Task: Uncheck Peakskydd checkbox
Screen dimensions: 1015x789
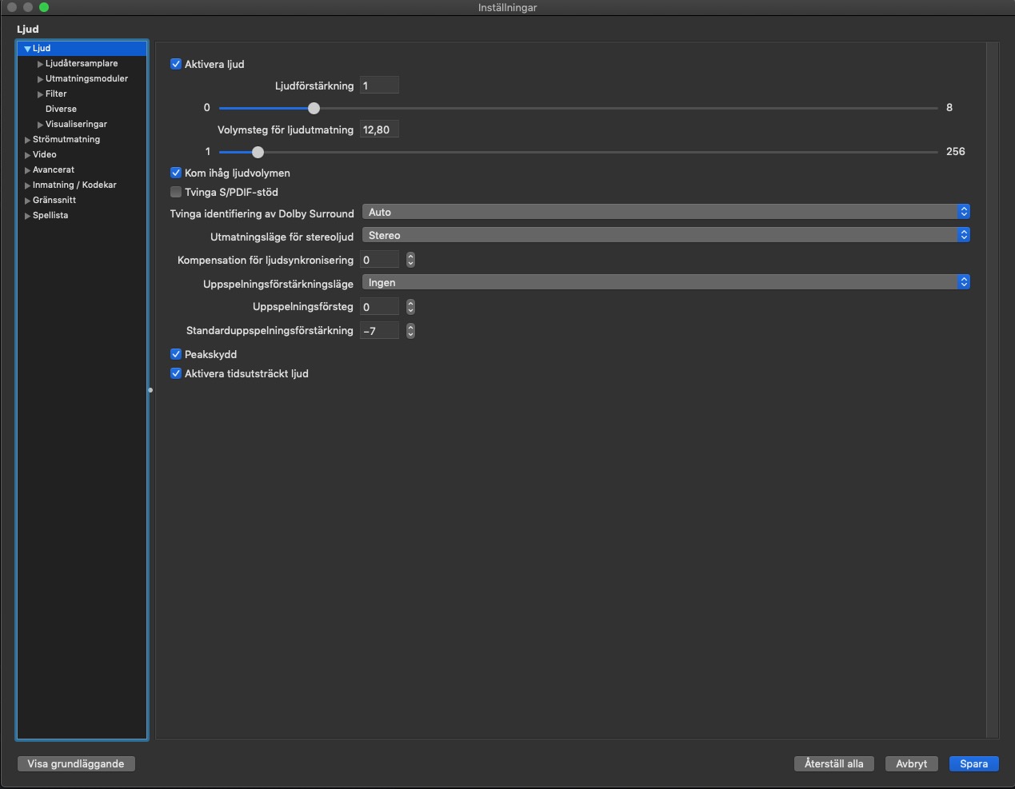Action: click(x=176, y=354)
